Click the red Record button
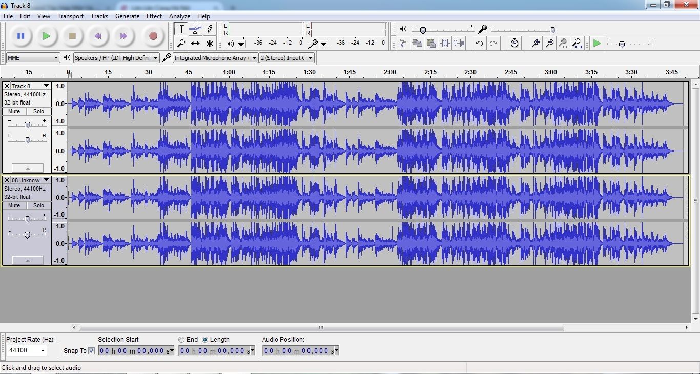This screenshot has width=700, height=374. pos(153,36)
